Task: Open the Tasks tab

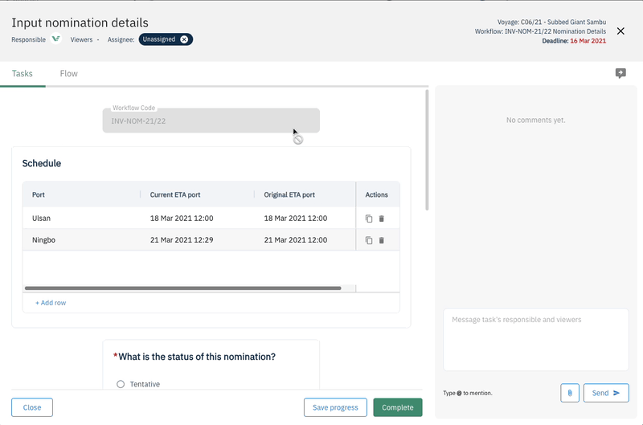Action: 23,74
